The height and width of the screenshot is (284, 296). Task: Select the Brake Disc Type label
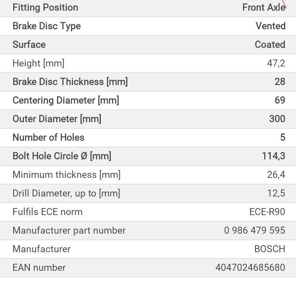[x=47, y=26]
